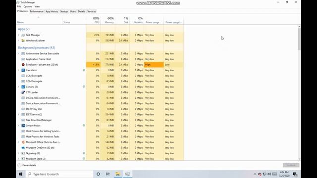
Task: Switch to the Details tab
Action: (x=81, y=11)
